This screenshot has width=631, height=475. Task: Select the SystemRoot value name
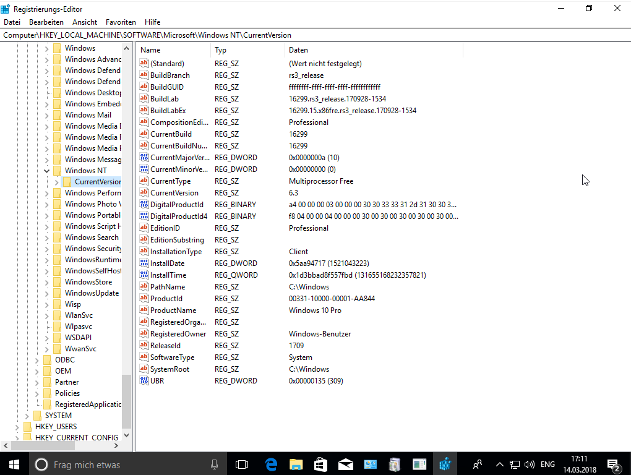170,369
